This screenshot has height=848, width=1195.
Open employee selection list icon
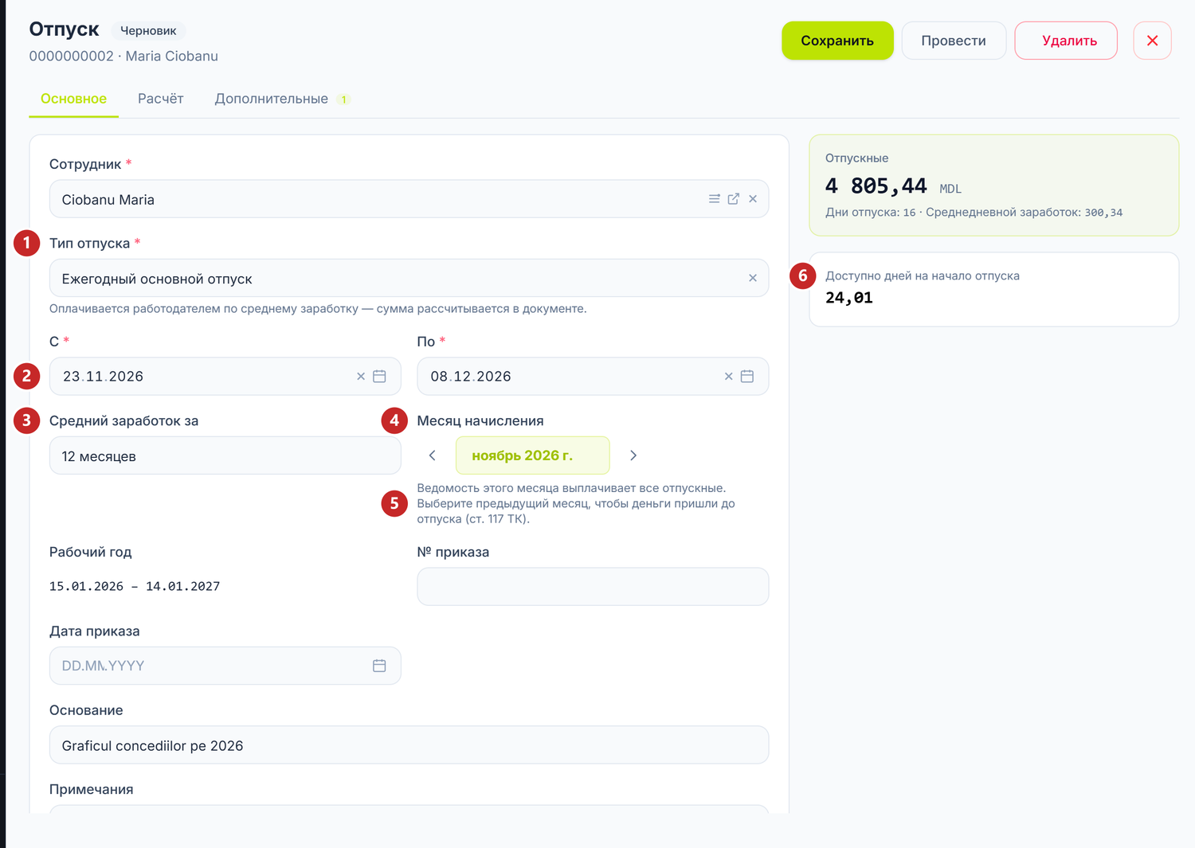(714, 199)
